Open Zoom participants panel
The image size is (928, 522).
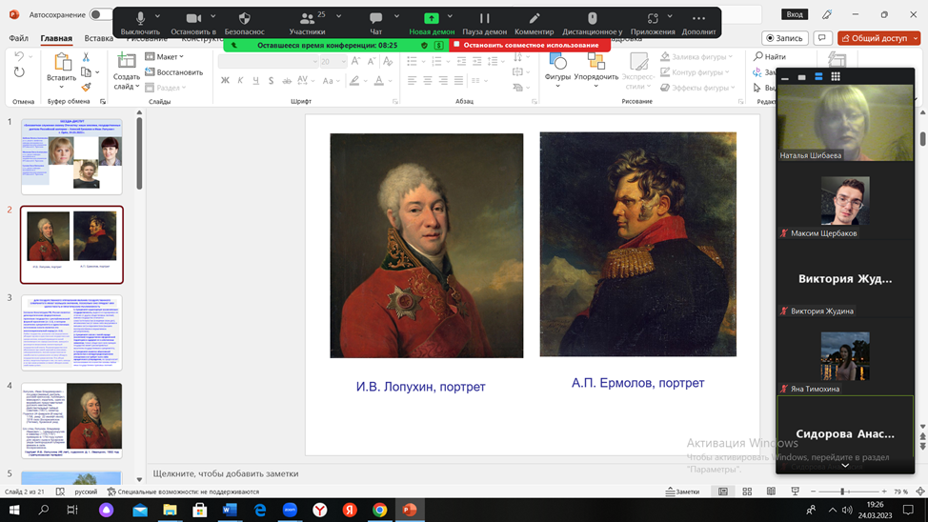click(x=307, y=20)
